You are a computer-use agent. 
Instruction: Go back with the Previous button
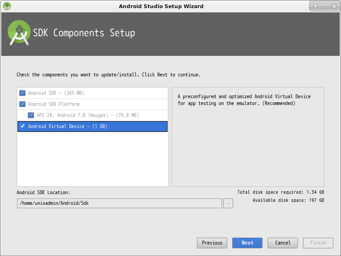tap(212, 243)
